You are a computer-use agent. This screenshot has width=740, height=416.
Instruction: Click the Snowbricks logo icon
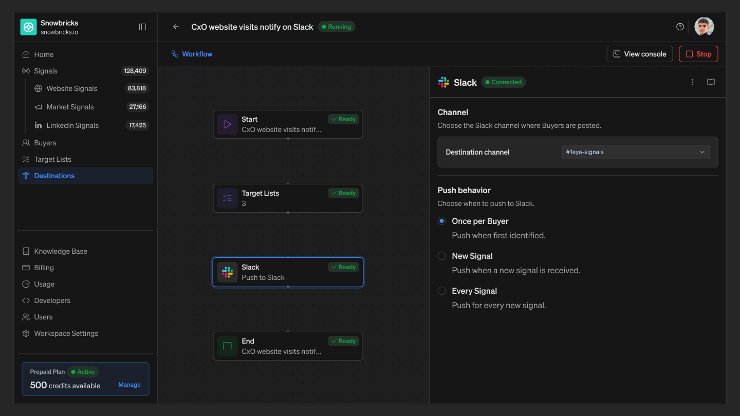point(28,27)
